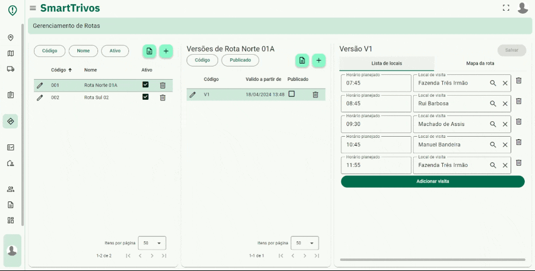Filter routes by Nome chip

click(83, 51)
